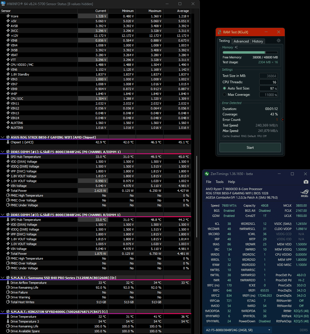Click the Chipset 1 (xHCI) thermometer icon
310x334 pixels.
click(8, 142)
